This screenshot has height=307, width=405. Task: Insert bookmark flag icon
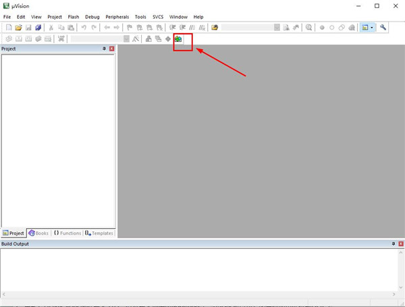[x=130, y=28]
